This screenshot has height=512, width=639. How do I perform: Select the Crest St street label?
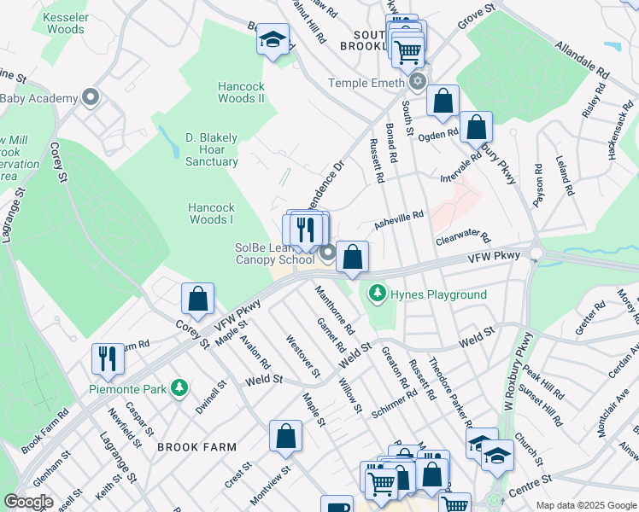(x=238, y=475)
